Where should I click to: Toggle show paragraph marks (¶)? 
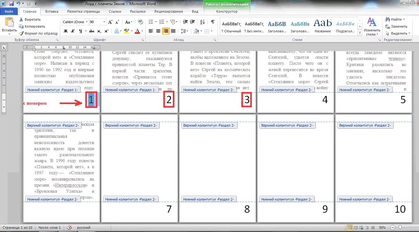point(213,22)
